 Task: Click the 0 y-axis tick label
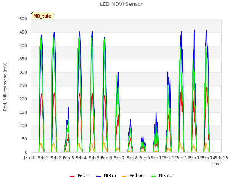click(x=26, y=152)
